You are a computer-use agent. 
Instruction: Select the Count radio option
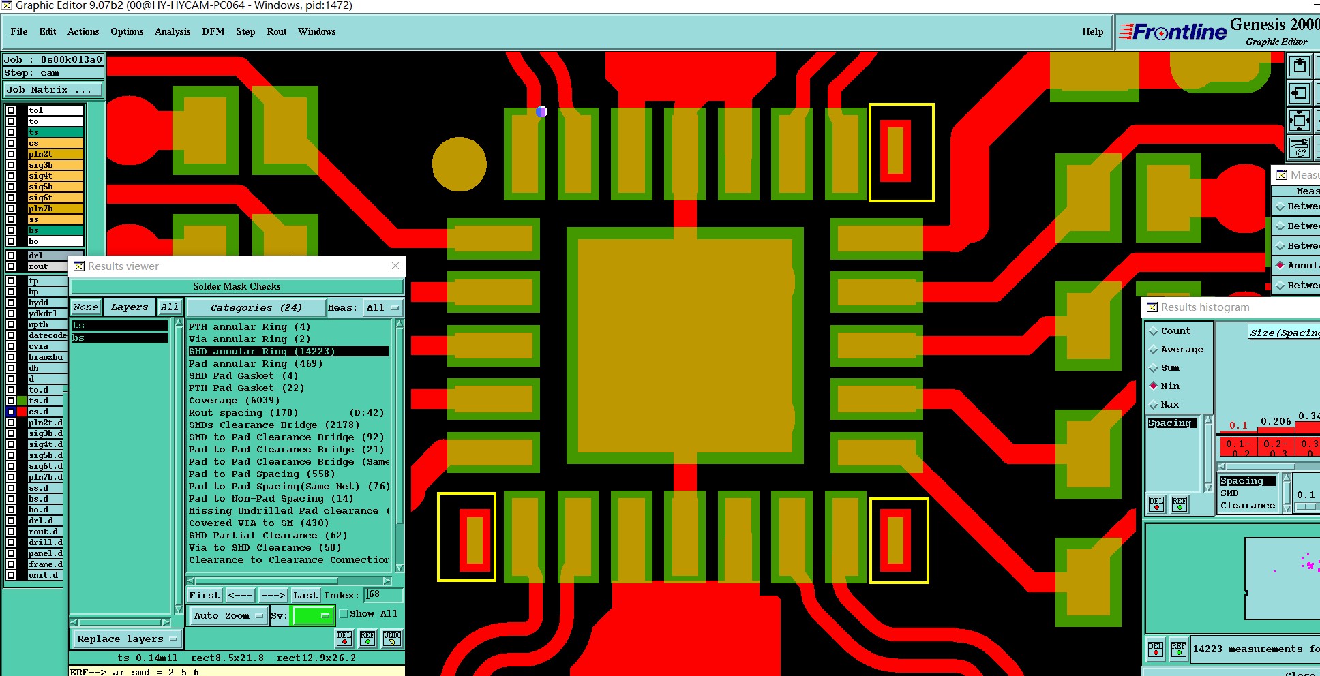pos(1154,331)
